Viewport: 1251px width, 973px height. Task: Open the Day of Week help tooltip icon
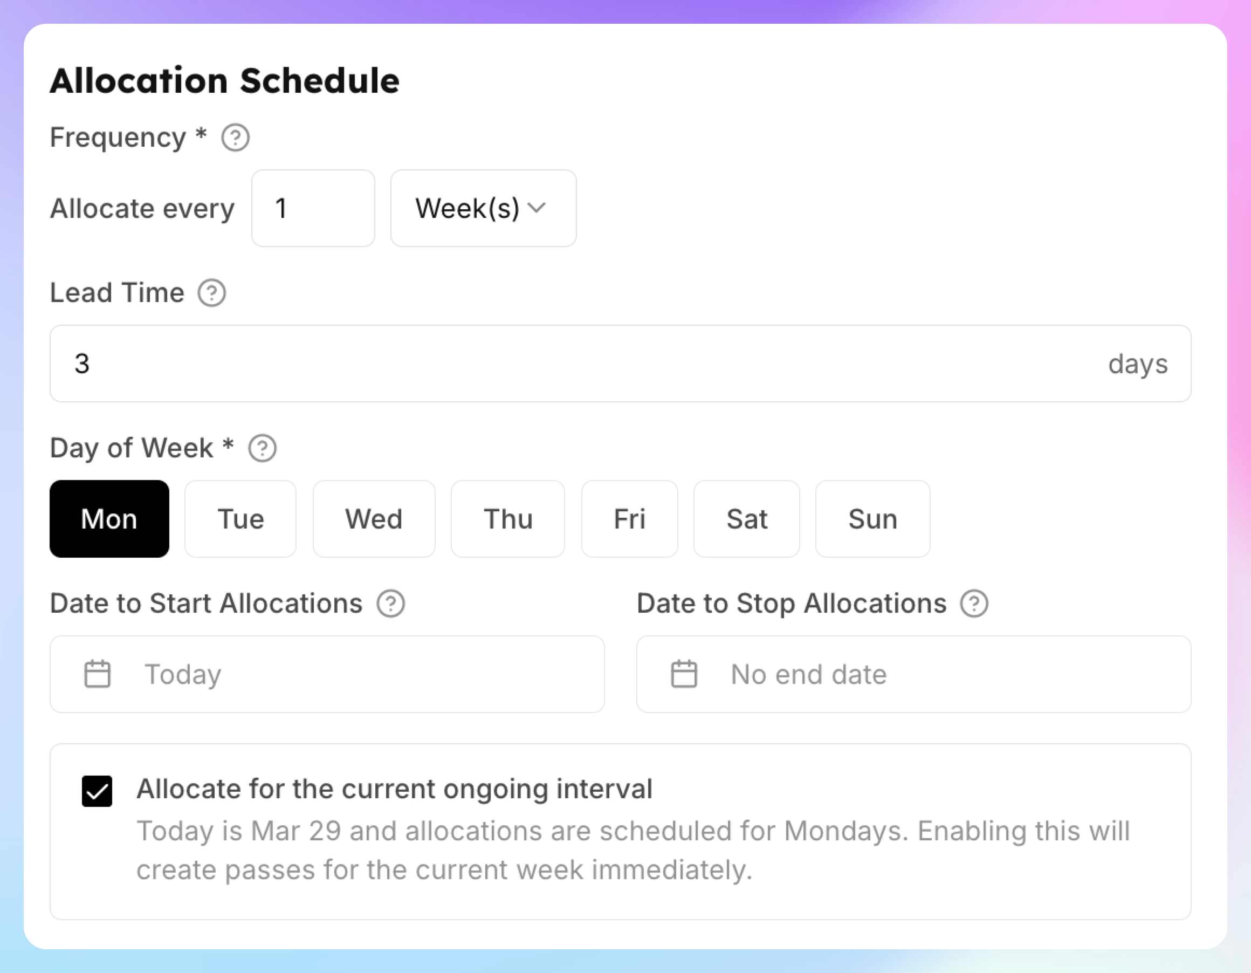263,448
